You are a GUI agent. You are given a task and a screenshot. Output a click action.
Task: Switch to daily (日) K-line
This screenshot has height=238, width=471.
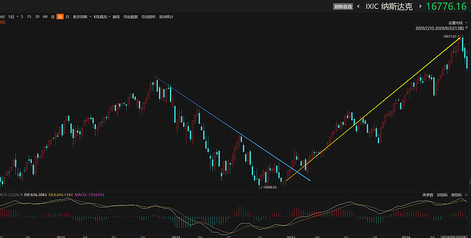(53, 17)
